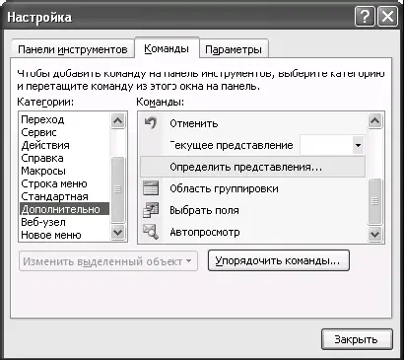Click the Выбрать поля icon
This screenshot has height=360, width=405.
click(x=151, y=210)
